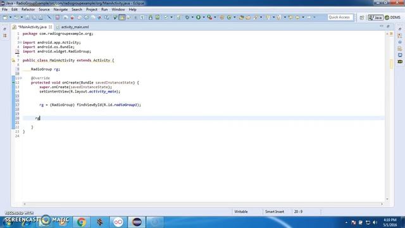Open the Run dropdown arrow
The width and height of the screenshot is (405, 228).
click(x=204, y=17)
